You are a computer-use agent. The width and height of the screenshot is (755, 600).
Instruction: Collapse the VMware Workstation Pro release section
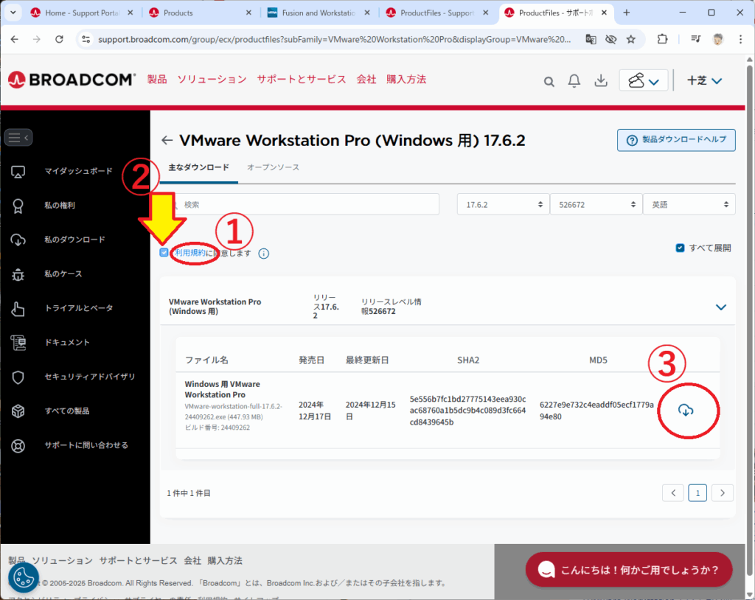pyautogui.click(x=720, y=307)
